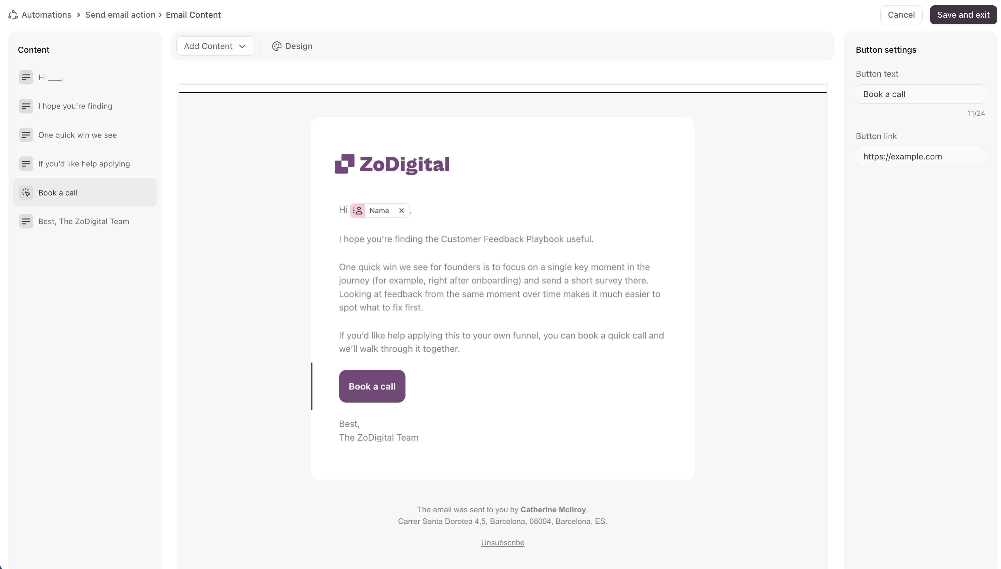Focus the Button text input field
The width and height of the screenshot is (1001, 569).
click(x=920, y=94)
